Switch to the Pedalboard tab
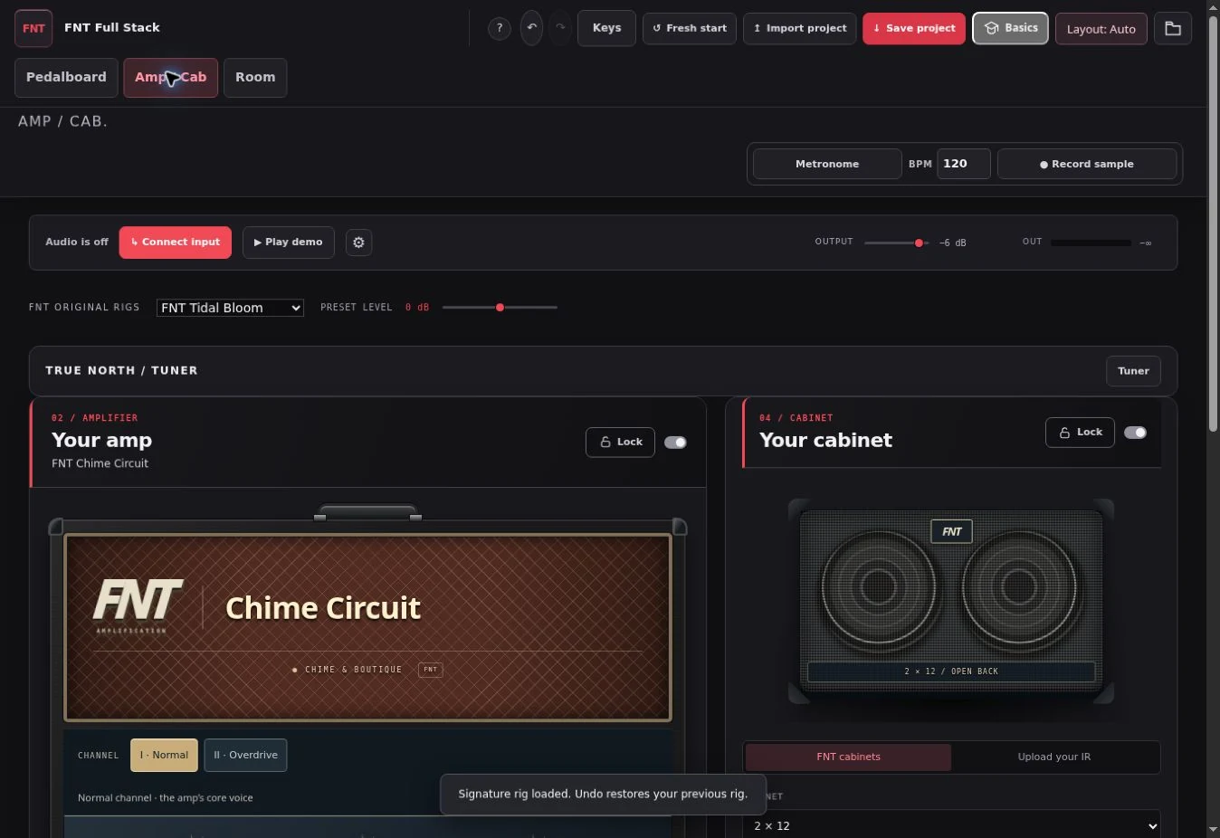 (x=66, y=78)
